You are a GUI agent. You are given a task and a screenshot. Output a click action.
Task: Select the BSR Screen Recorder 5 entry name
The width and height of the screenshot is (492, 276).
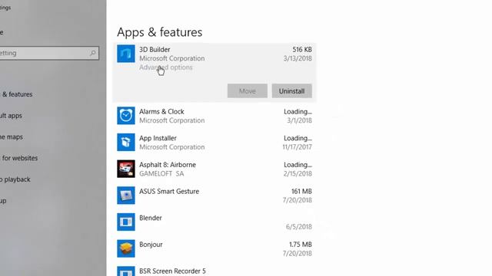tap(172, 271)
